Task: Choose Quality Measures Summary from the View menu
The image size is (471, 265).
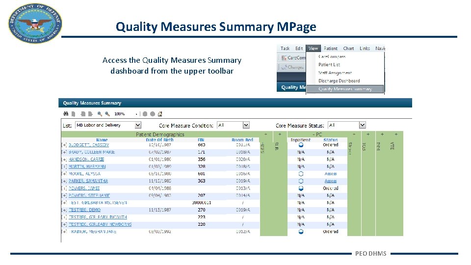Action: coord(345,89)
